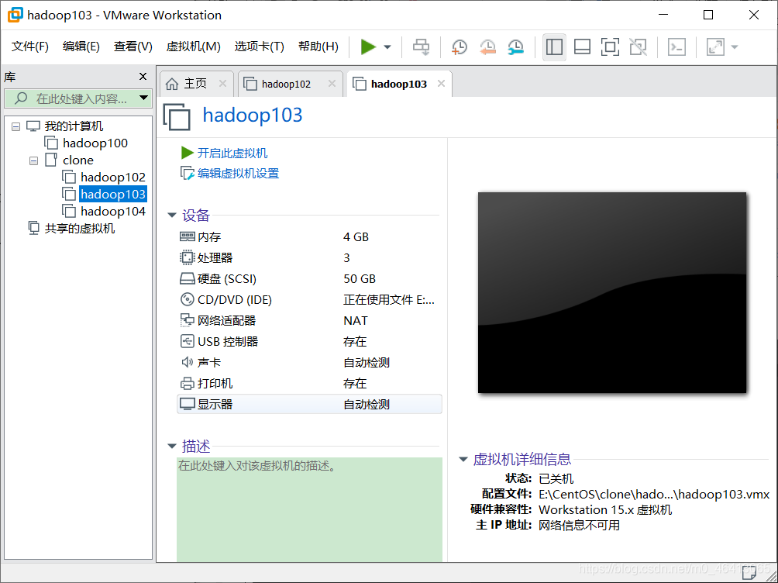
Task: Click the Unity mode toolbar icon
Action: 638,47
